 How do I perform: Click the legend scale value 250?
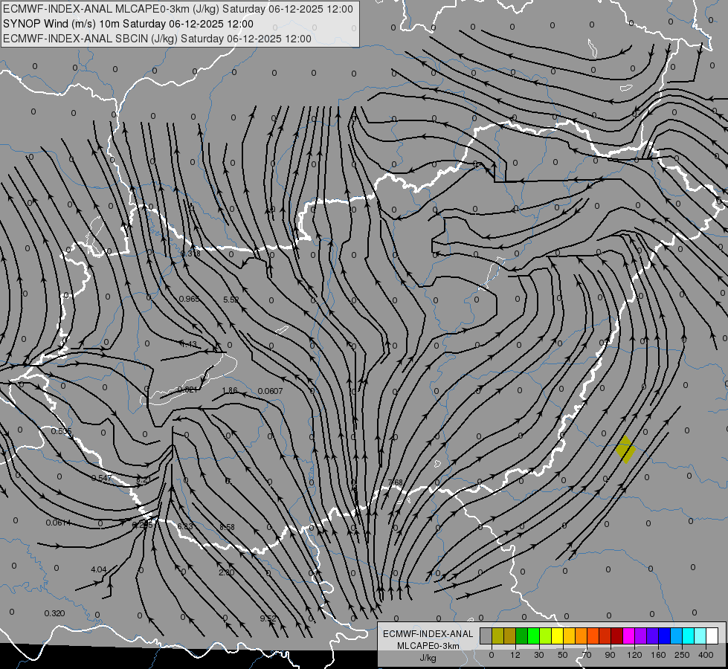(x=682, y=655)
